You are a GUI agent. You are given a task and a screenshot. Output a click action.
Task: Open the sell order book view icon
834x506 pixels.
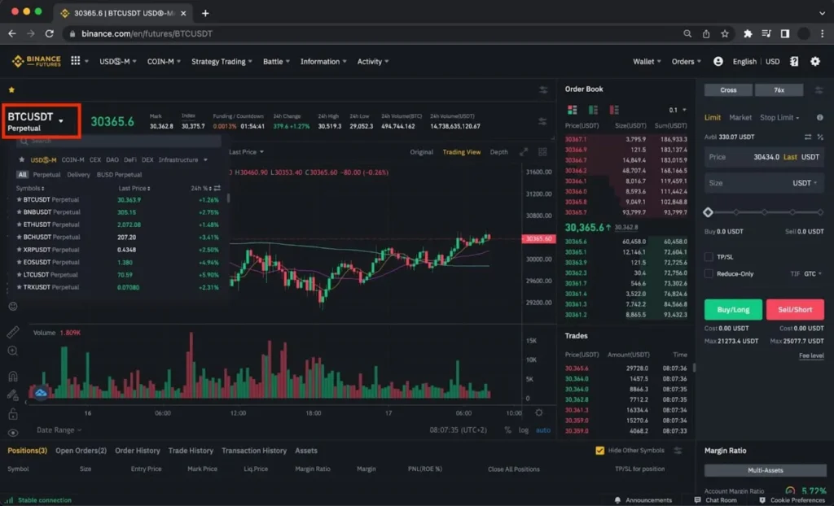614,108
